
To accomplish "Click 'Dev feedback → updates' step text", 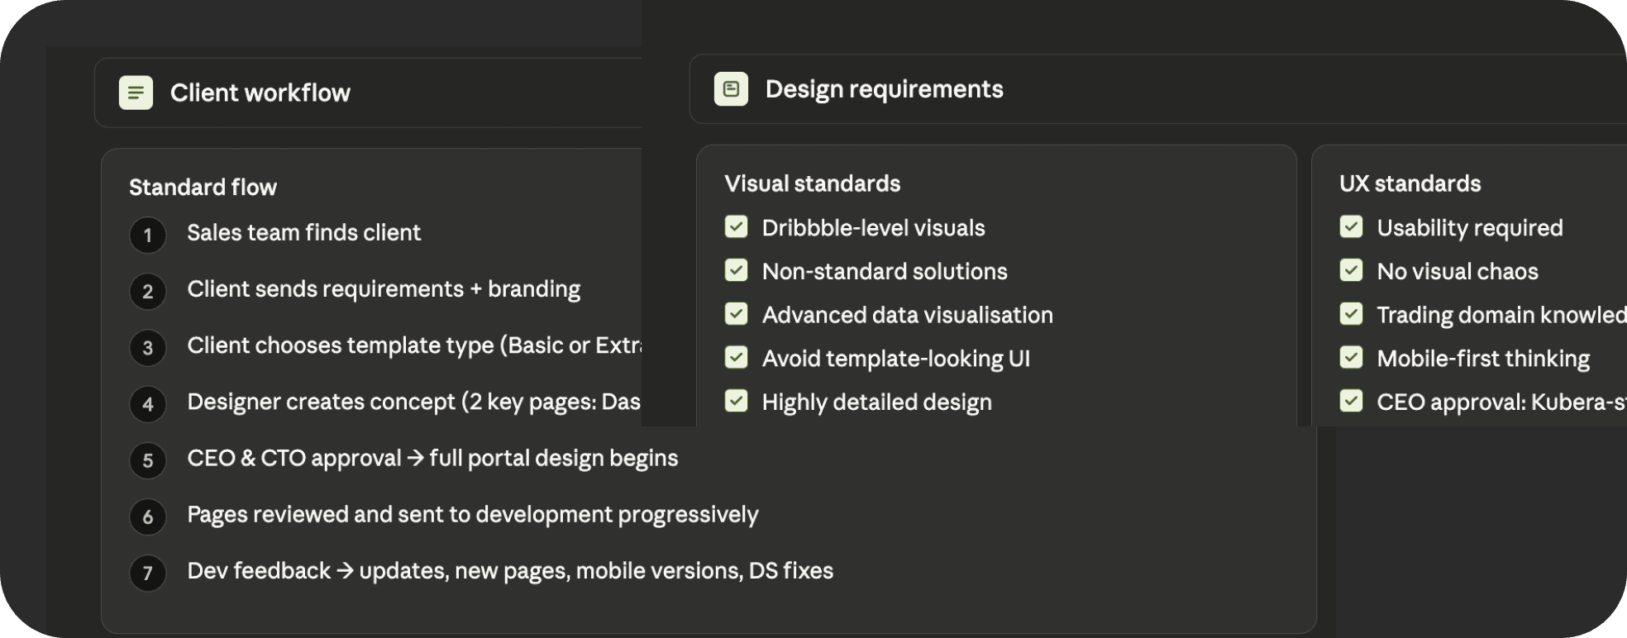I will pyautogui.click(x=510, y=570).
